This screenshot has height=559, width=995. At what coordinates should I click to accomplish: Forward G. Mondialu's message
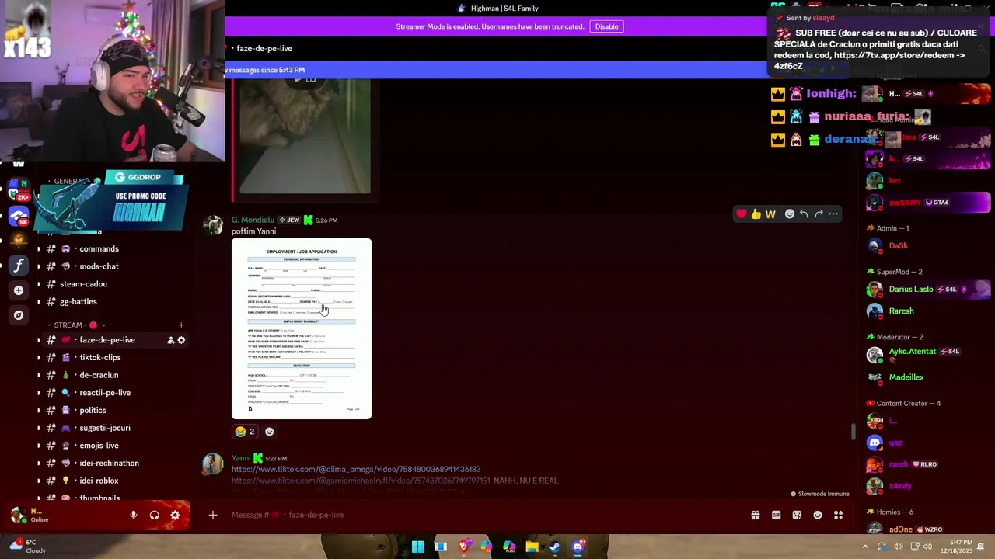(819, 214)
